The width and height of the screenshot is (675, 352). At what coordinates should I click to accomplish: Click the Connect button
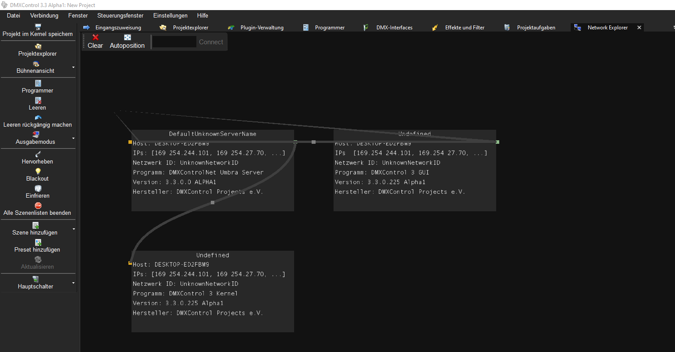tap(211, 42)
